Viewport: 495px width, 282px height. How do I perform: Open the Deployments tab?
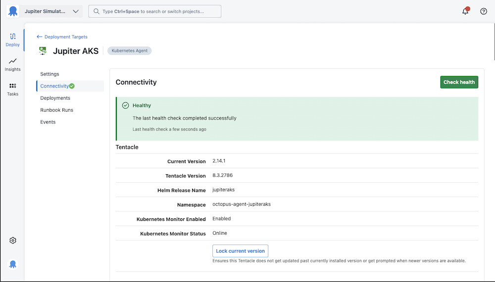55,98
